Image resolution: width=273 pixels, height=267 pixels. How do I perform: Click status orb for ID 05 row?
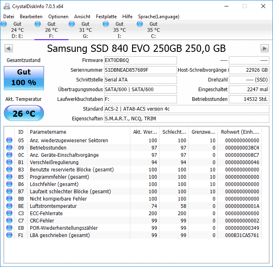click(9, 140)
